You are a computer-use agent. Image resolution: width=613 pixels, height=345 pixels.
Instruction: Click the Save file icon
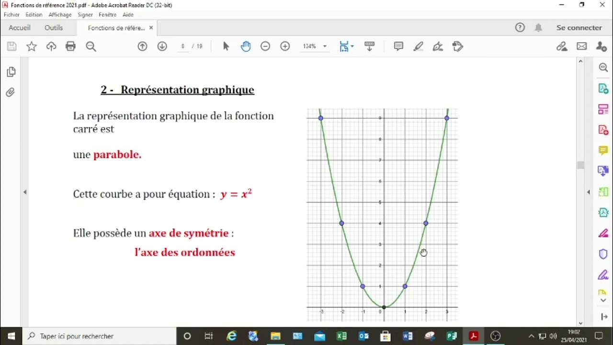[12, 46]
